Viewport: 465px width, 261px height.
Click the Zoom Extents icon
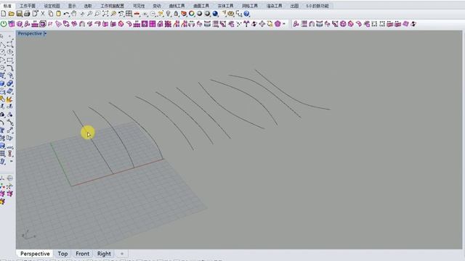point(105,14)
